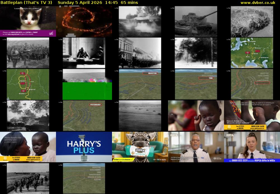Open the Zebra Bingo advert thumbnail

pyautogui.click(x=140, y=147)
